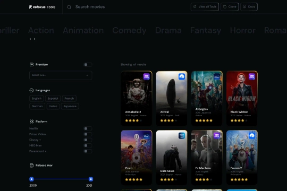Open View all Tools button
Image resolution: width=287 pixels, height=191 pixels.
205,7
